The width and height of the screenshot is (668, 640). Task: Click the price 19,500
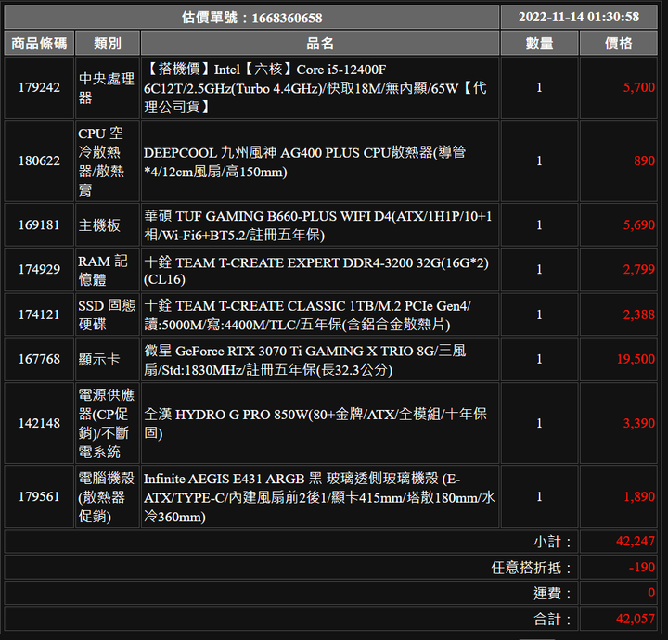pyautogui.click(x=636, y=359)
